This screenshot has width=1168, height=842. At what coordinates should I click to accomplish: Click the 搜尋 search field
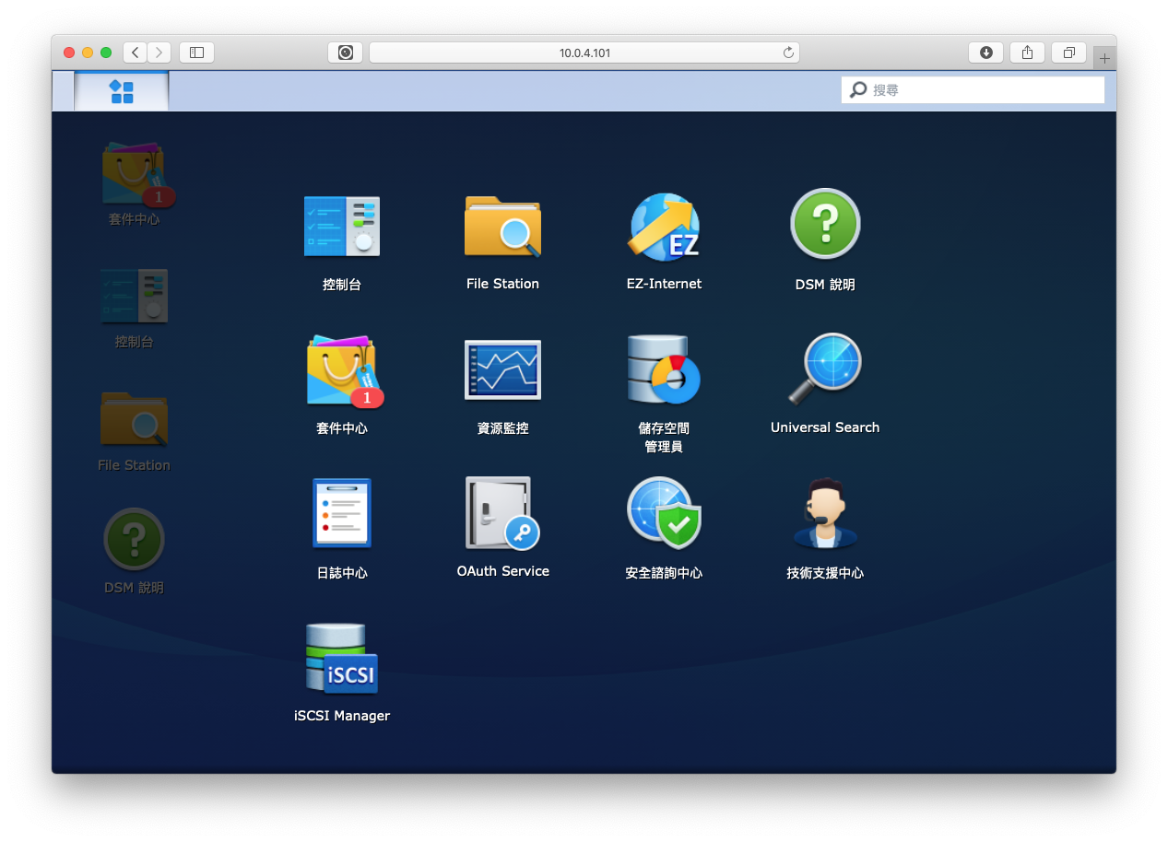click(x=973, y=89)
